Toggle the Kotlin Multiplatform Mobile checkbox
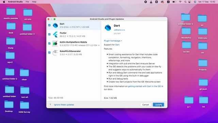 click(49, 43)
